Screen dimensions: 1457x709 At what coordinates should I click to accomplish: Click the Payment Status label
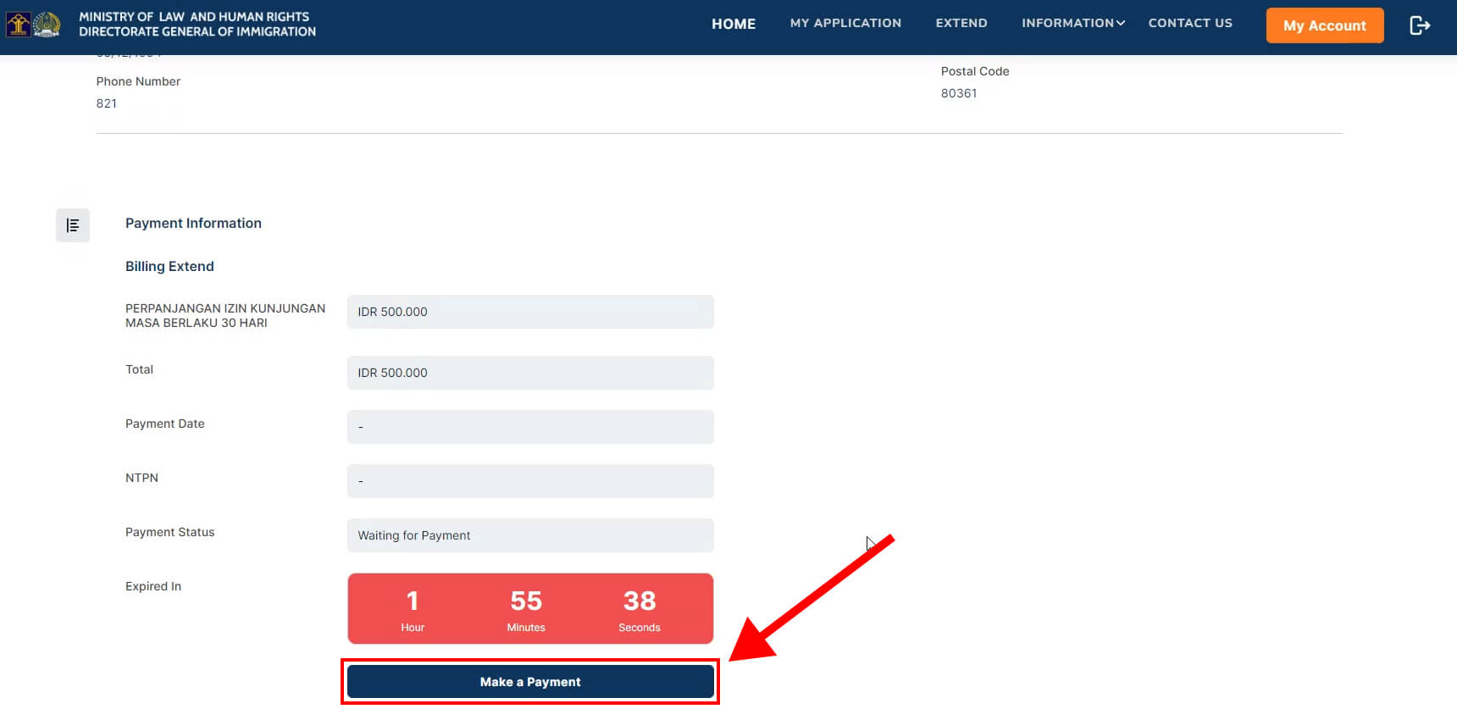coord(169,532)
